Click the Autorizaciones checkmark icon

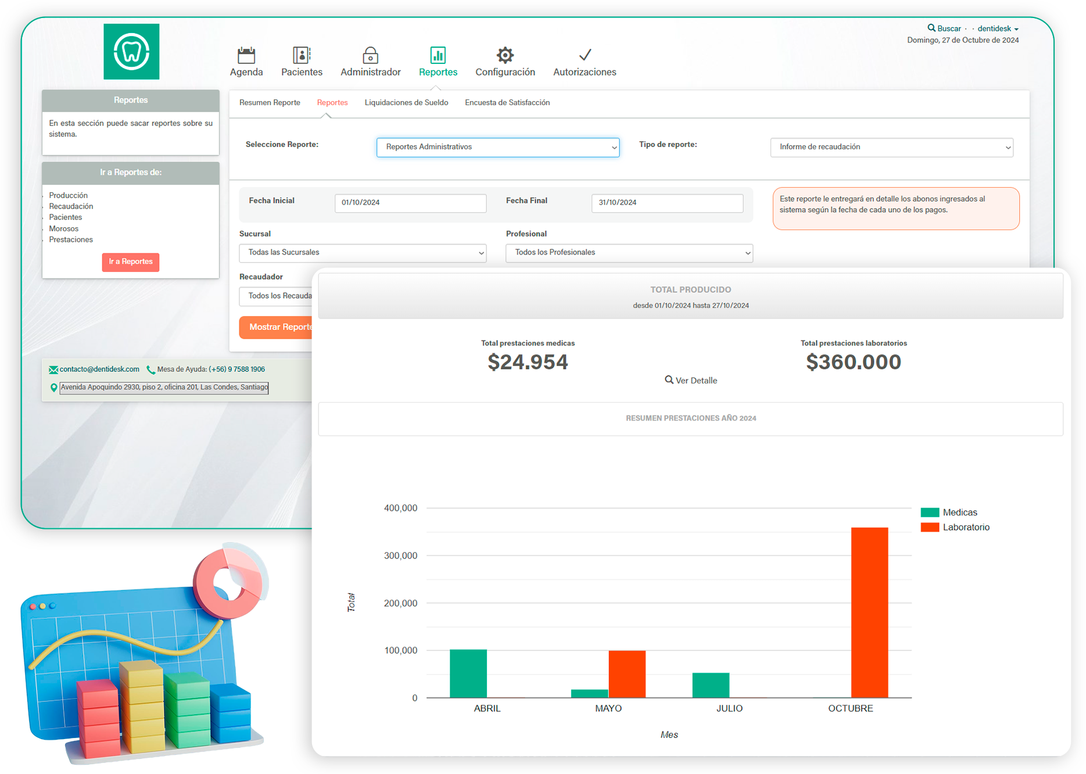click(x=585, y=56)
